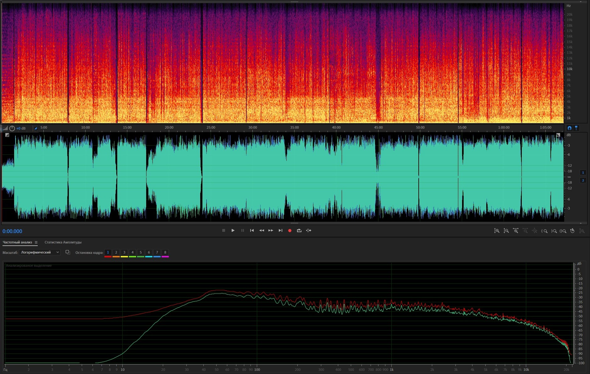590x374 pixels.
Task: Jump to the previous marker in transport
Action: click(x=252, y=231)
